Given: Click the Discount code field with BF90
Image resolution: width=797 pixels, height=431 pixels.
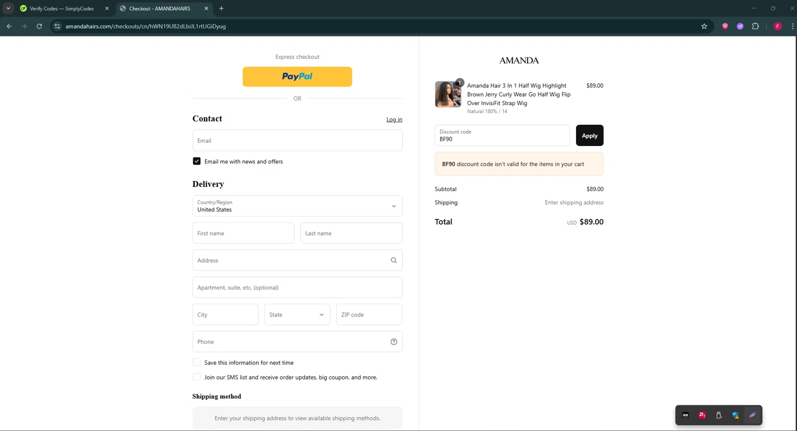Looking at the screenshot, I should (x=502, y=135).
